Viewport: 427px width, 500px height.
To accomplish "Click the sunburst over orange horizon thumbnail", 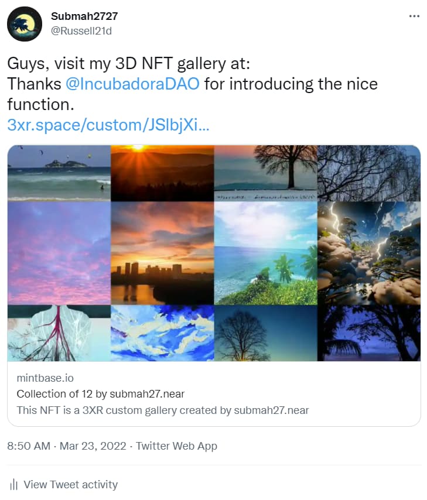I will (x=162, y=173).
